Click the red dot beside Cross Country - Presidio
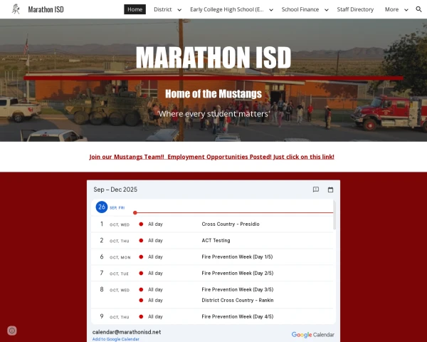The image size is (427, 342). (x=141, y=224)
